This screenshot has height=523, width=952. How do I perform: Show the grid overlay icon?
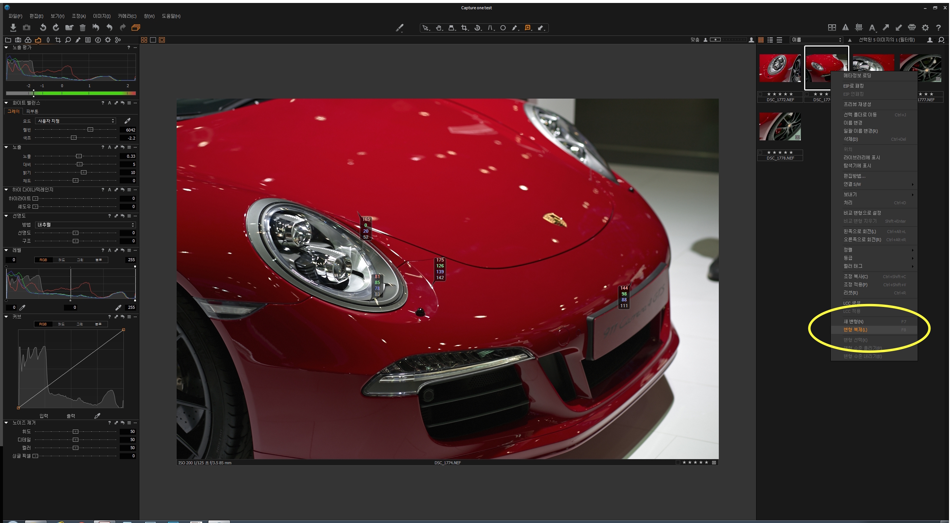pos(859,27)
